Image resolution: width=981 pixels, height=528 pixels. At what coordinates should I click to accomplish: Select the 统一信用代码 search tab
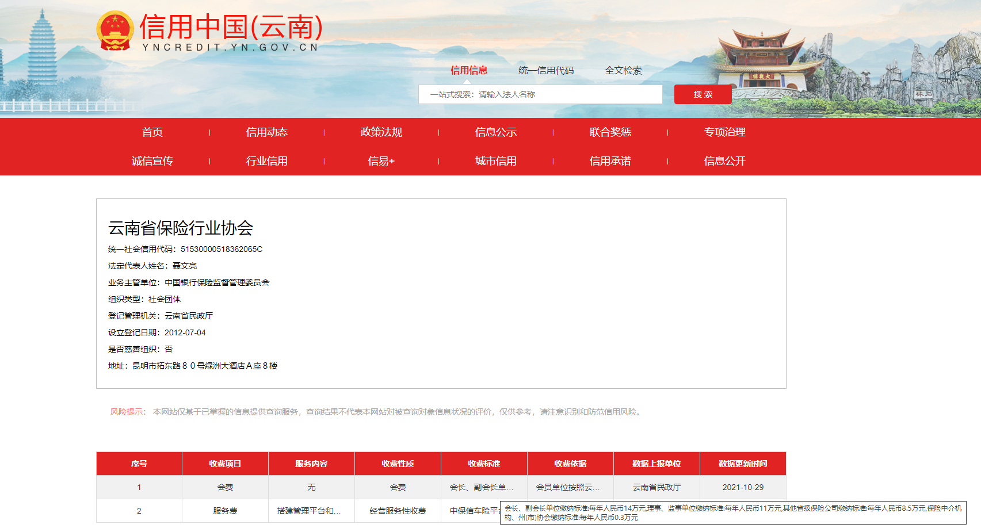(x=546, y=70)
